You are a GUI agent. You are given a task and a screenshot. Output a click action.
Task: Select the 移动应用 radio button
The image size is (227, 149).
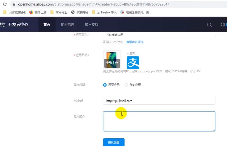[x=126, y=85]
